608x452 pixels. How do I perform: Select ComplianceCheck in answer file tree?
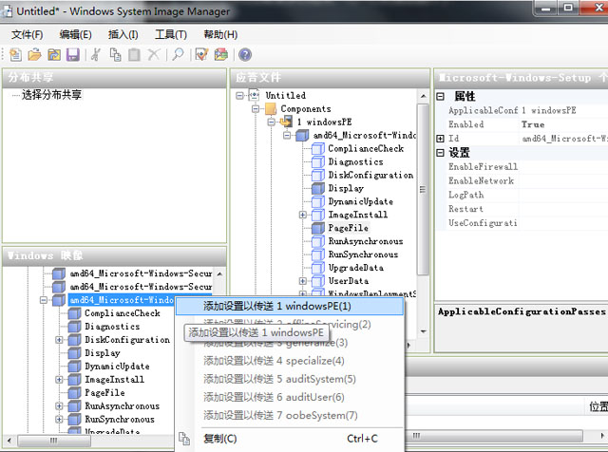[366, 148]
